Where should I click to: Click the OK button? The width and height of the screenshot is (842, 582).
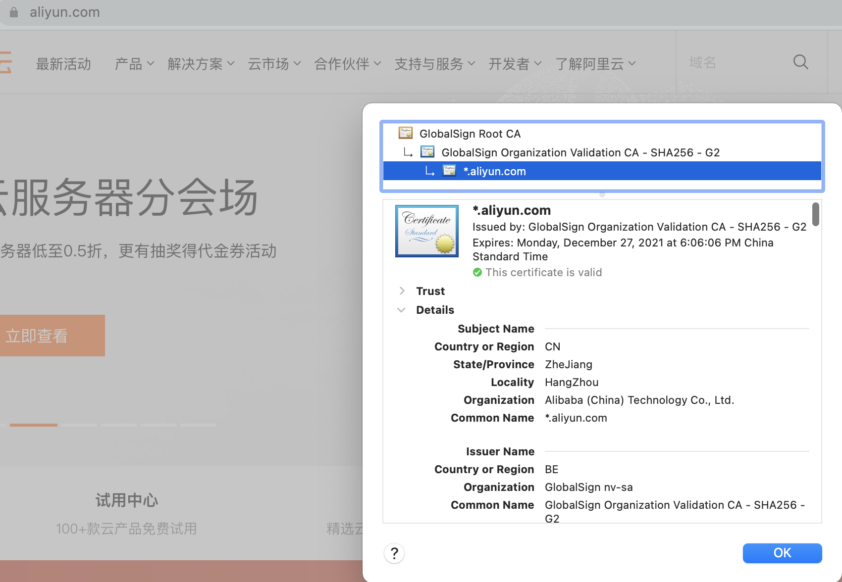click(x=782, y=553)
